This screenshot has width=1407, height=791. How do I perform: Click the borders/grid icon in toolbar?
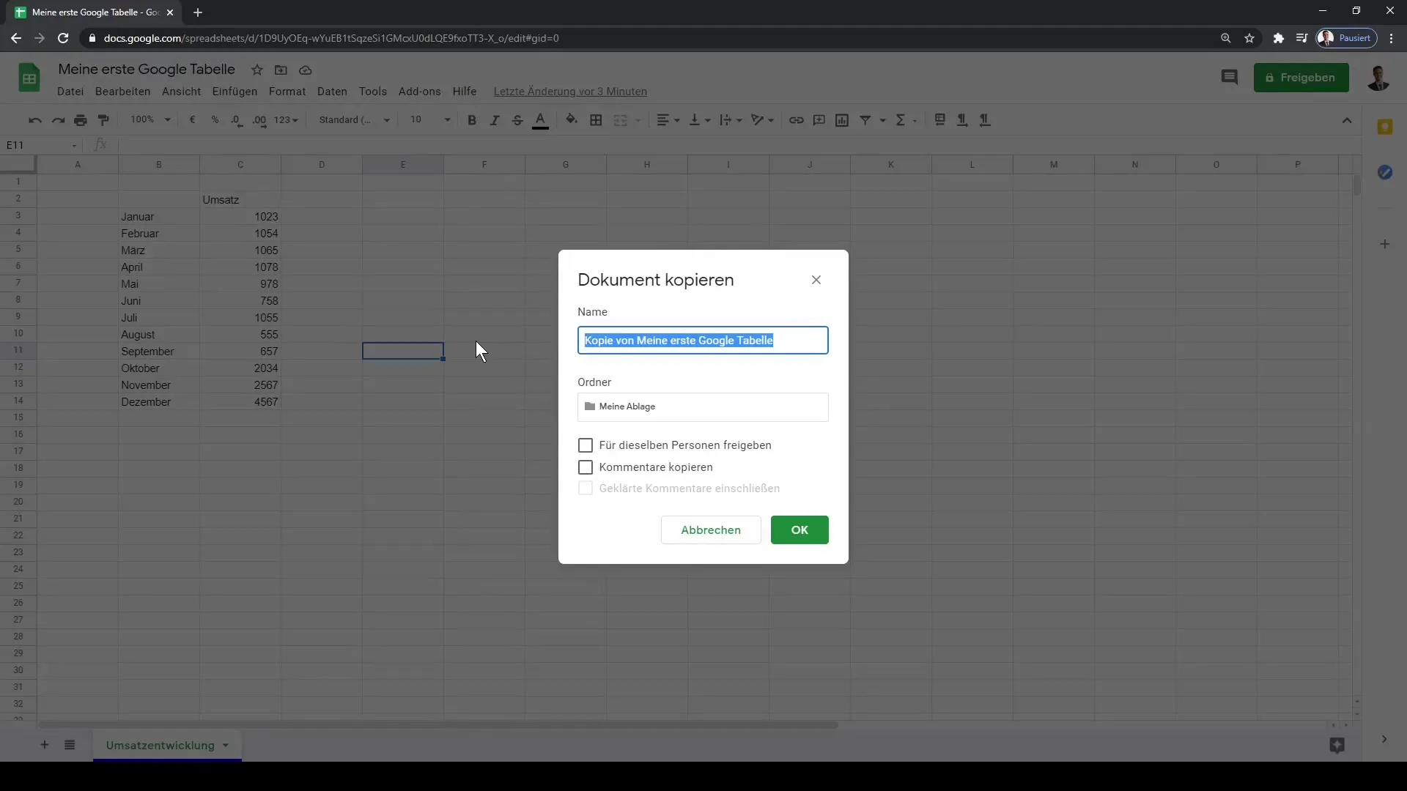pyautogui.click(x=597, y=120)
